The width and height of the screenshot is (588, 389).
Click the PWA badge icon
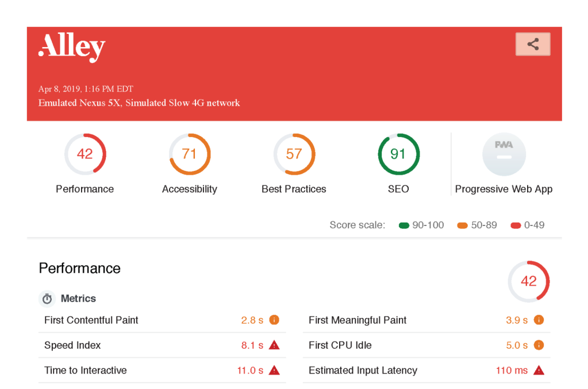click(x=504, y=154)
